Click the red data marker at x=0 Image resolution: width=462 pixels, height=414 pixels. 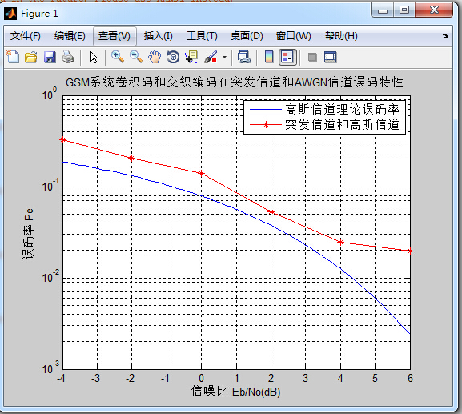pyautogui.click(x=202, y=173)
